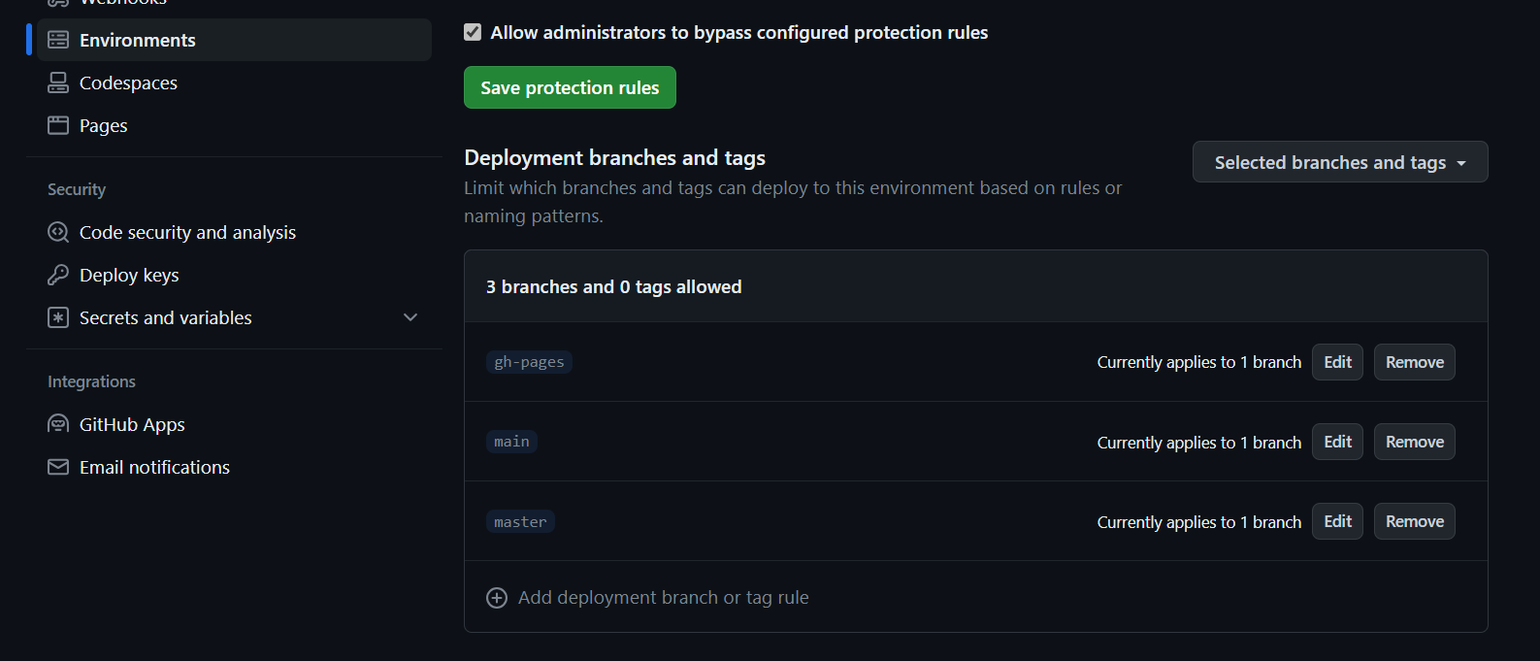Go to Email notifications settings
The image size is (1540, 661).
click(x=154, y=467)
